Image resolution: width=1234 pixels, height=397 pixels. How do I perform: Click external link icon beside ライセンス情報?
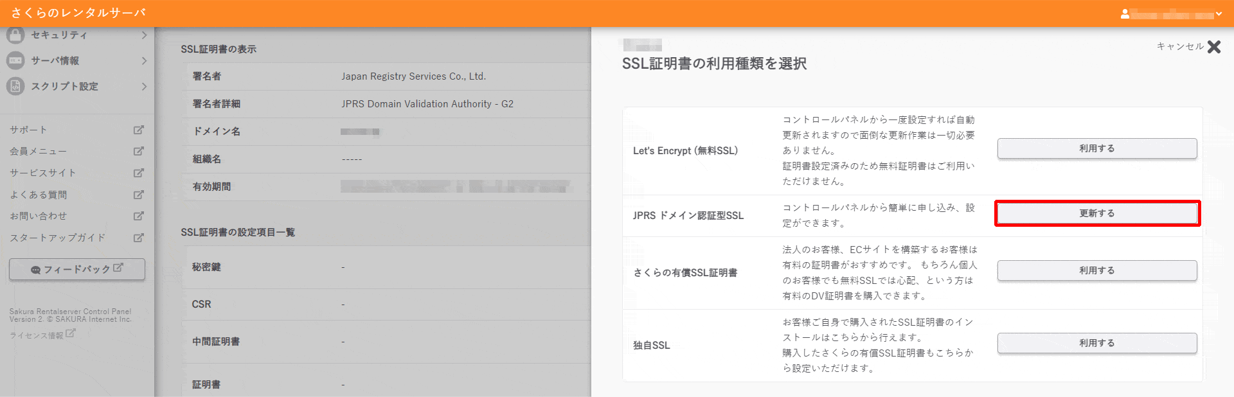71,333
